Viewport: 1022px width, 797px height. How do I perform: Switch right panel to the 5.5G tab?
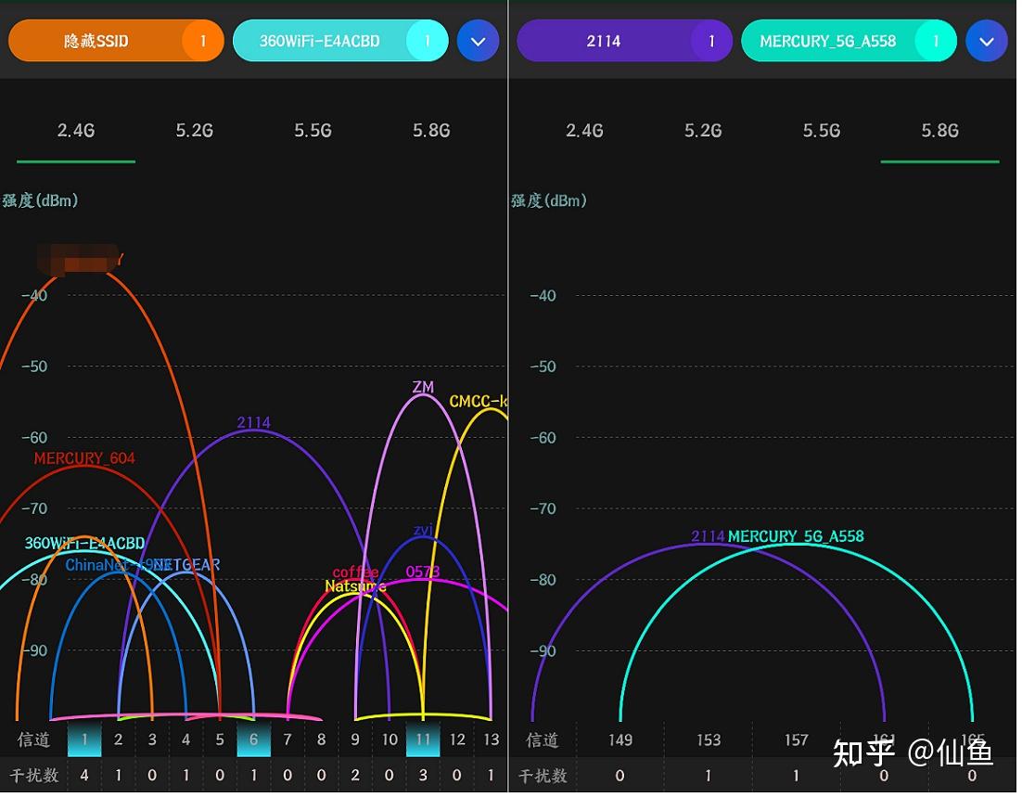[821, 131]
